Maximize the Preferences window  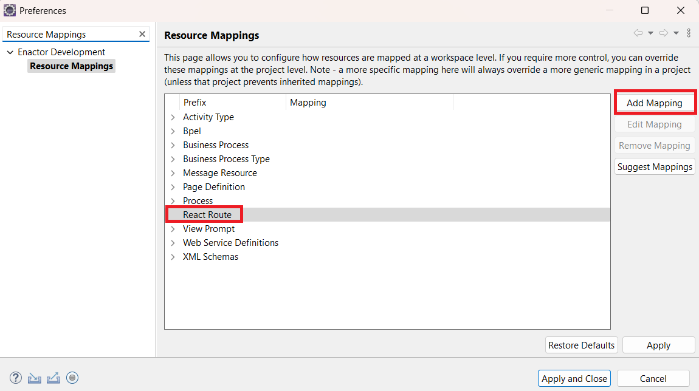pyautogui.click(x=645, y=10)
